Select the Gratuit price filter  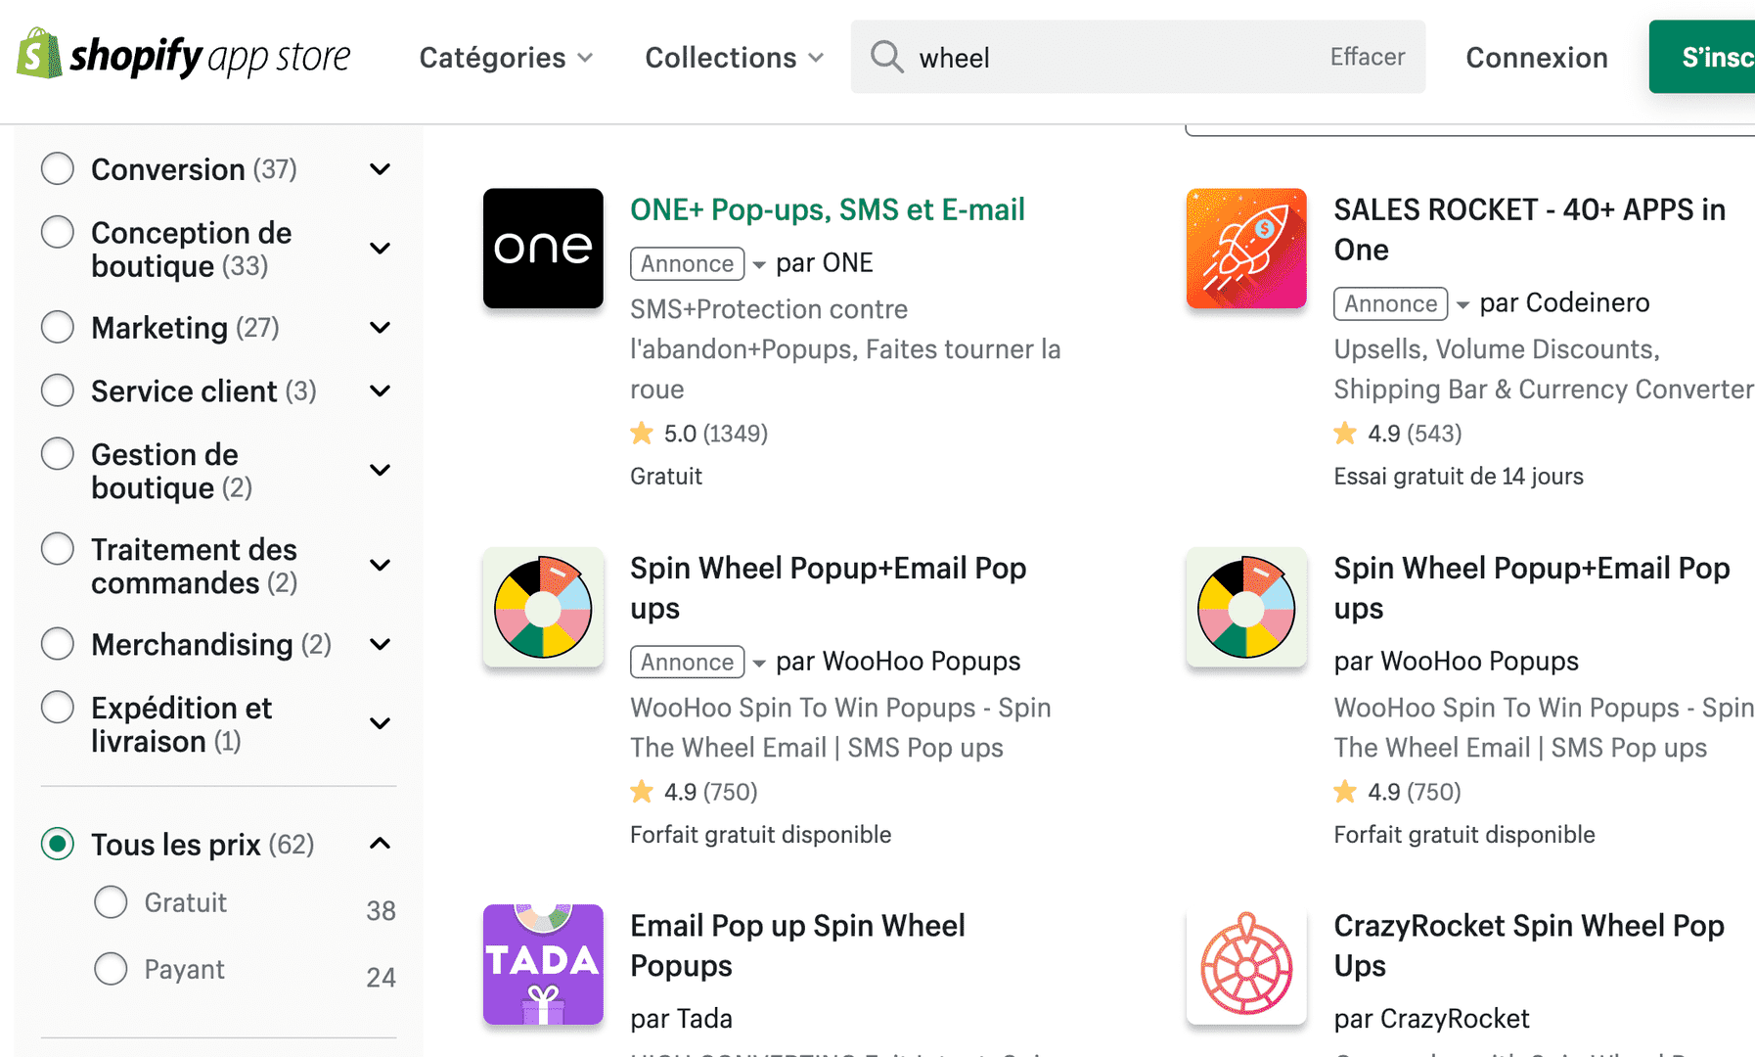click(111, 902)
